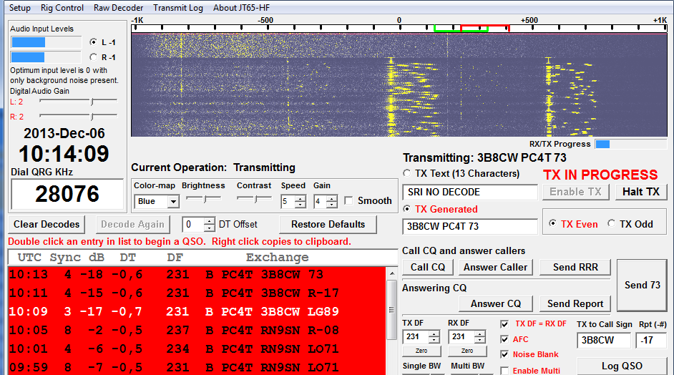Click the Decode Again button
Viewport: 674px width, 375px height.
(132, 225)
